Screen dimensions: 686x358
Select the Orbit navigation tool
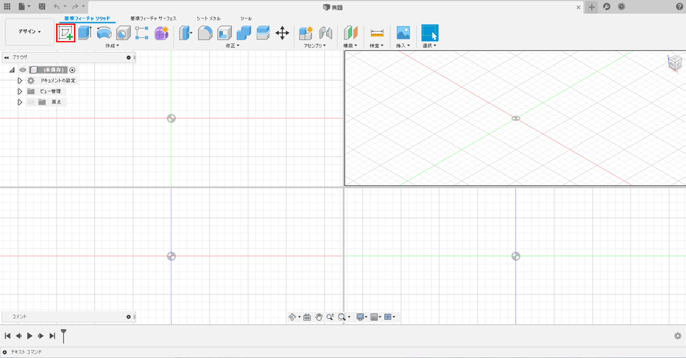click(x=292, y=317)
